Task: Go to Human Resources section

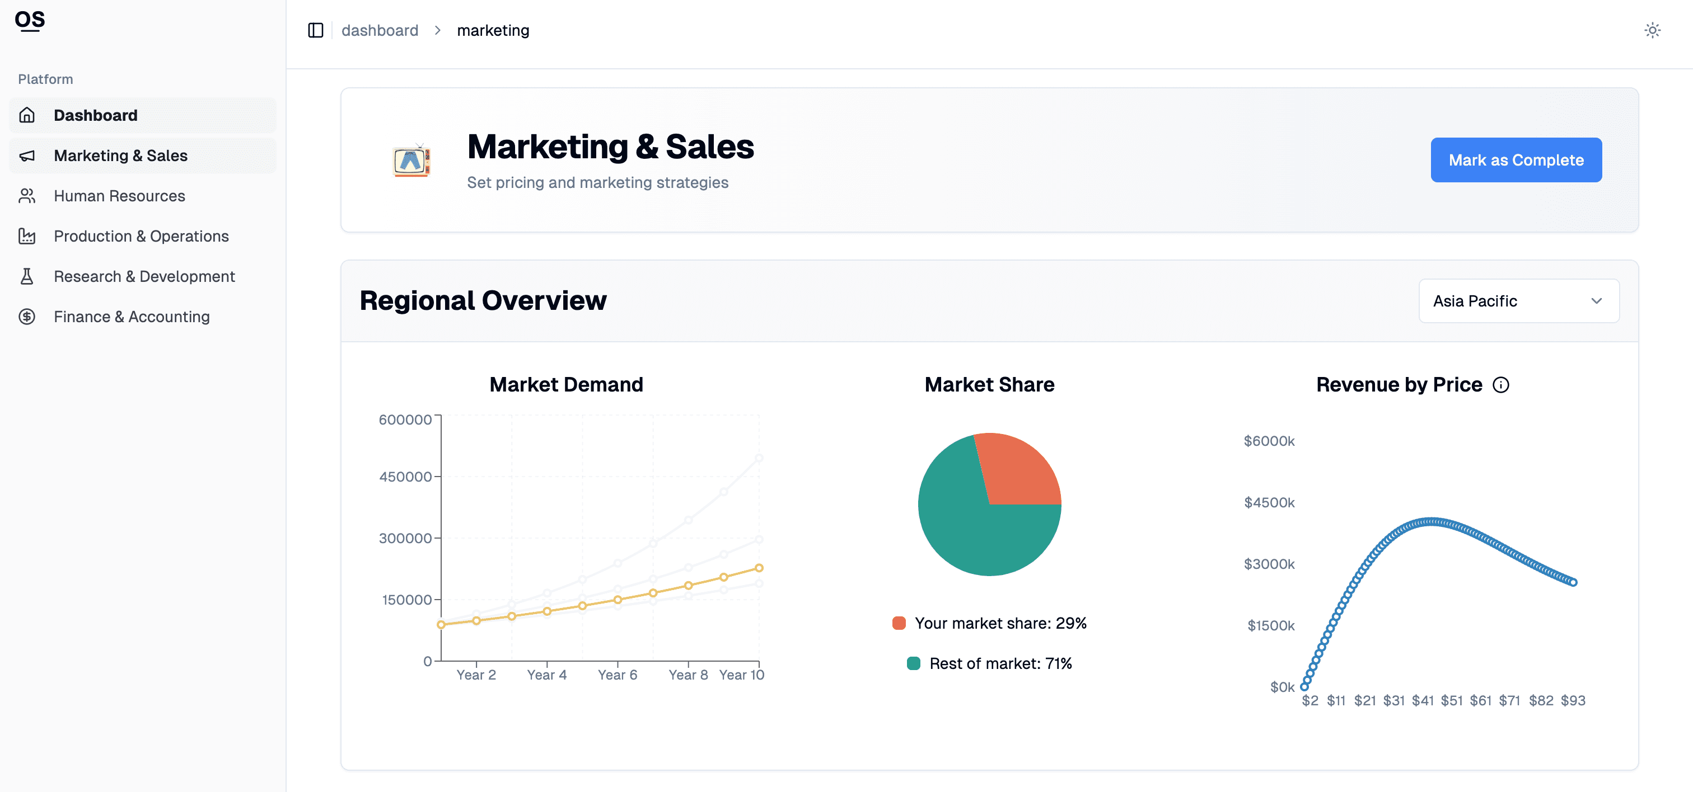Action: click(143, 196)
